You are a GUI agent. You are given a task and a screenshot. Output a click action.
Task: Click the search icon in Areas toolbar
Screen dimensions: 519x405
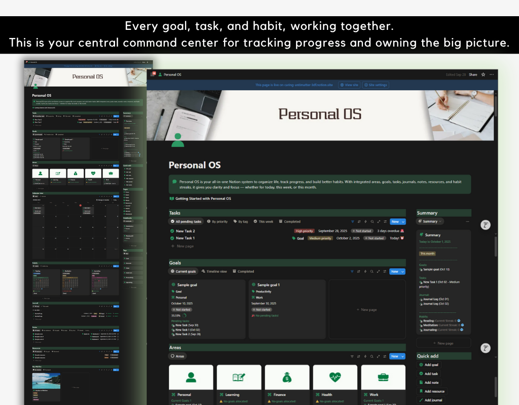click(x=372, y=356)
